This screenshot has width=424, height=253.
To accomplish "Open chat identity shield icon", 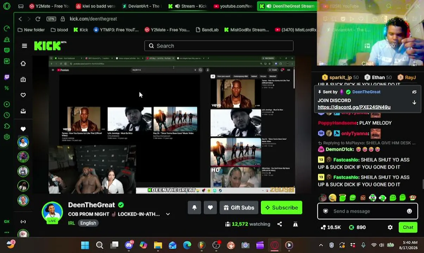I will [325, 211].
